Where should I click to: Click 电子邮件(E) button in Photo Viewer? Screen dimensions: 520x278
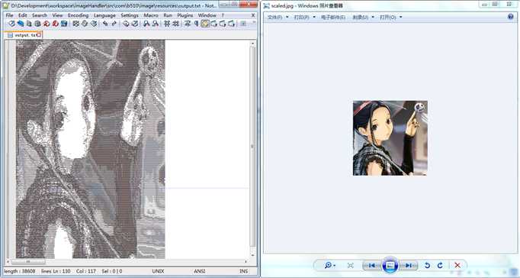pyautogui.click(x=333, y=17)
